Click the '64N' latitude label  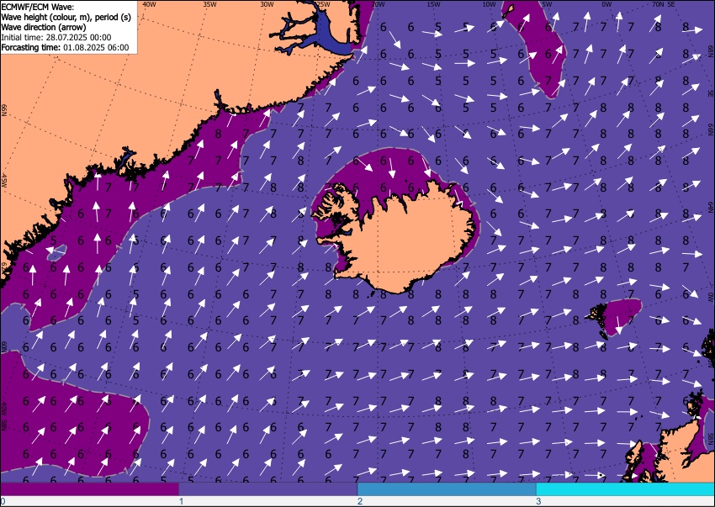coord(711,209)
